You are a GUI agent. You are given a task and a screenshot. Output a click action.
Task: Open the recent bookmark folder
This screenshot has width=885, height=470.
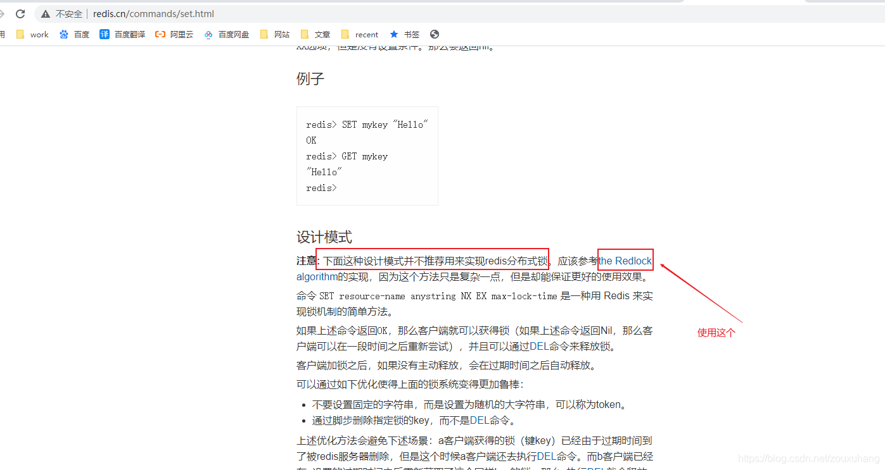tap(360, 34)
